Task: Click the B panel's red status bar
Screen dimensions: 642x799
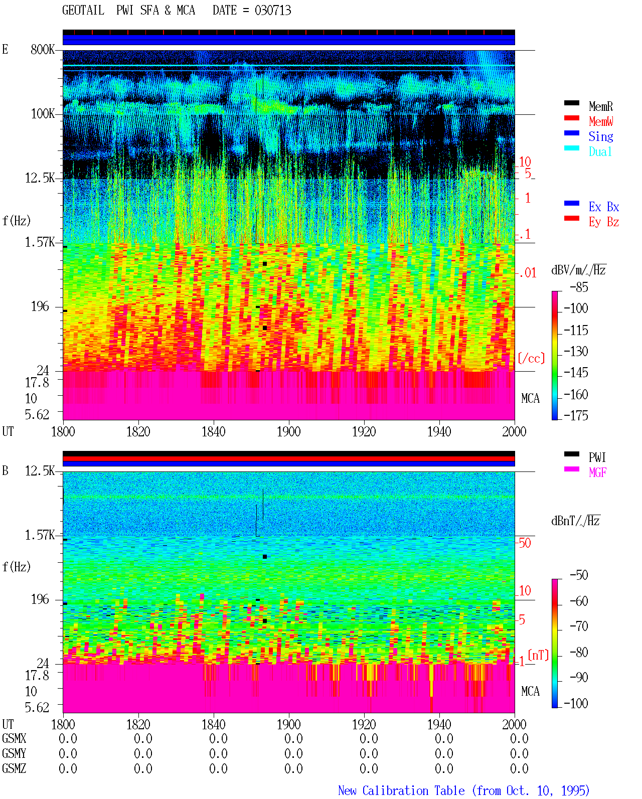Action: (289, 458)
